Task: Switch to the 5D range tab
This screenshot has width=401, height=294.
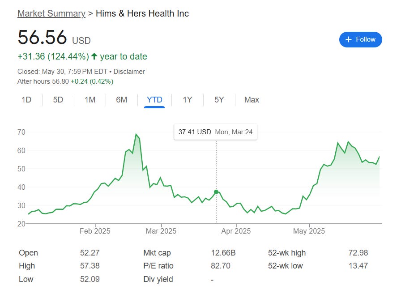Action: (58, 100)
